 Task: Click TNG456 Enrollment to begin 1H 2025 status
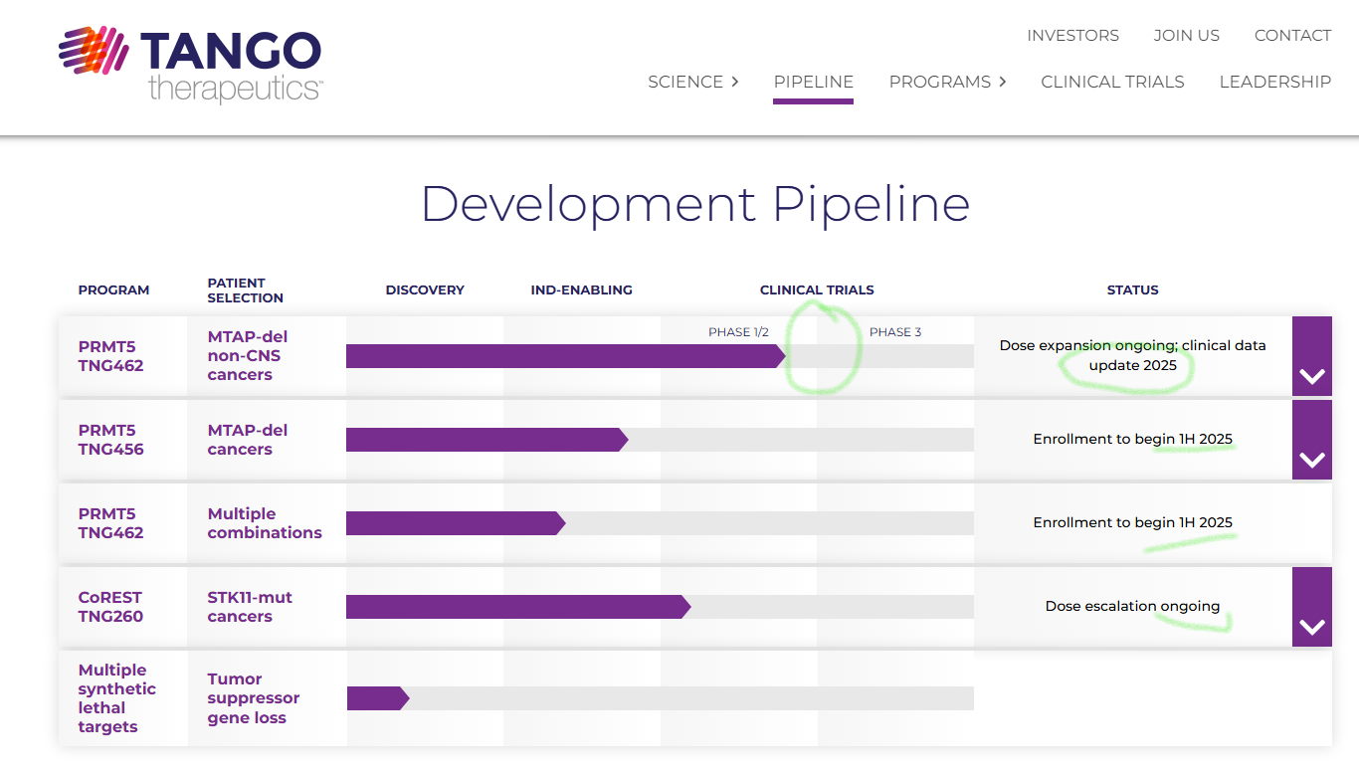click(1132, 439)
